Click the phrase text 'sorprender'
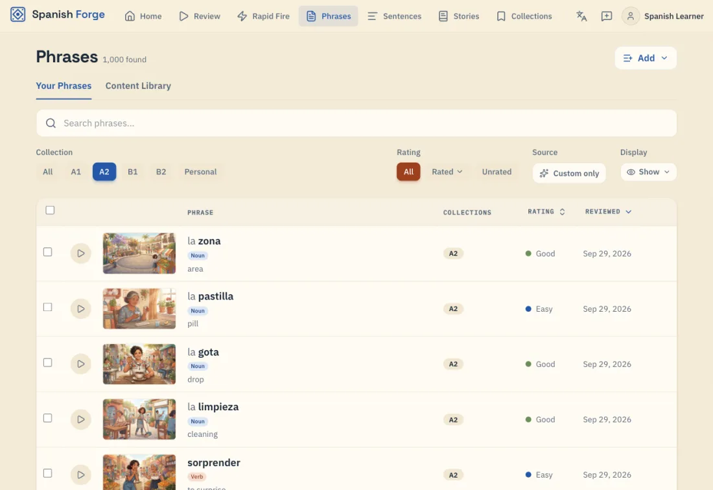The image size is (713, 490). (214, 462)
